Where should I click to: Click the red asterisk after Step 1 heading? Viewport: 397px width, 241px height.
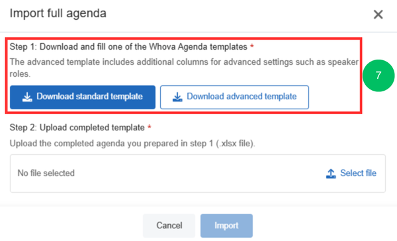click(x=251, y=46)
